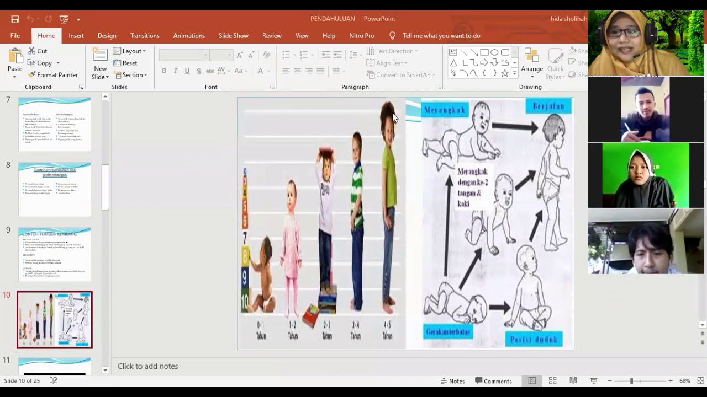Toggle Bold formatting
Image resolution: width=707 pixels, height=397 pixels.
[164, 71]
